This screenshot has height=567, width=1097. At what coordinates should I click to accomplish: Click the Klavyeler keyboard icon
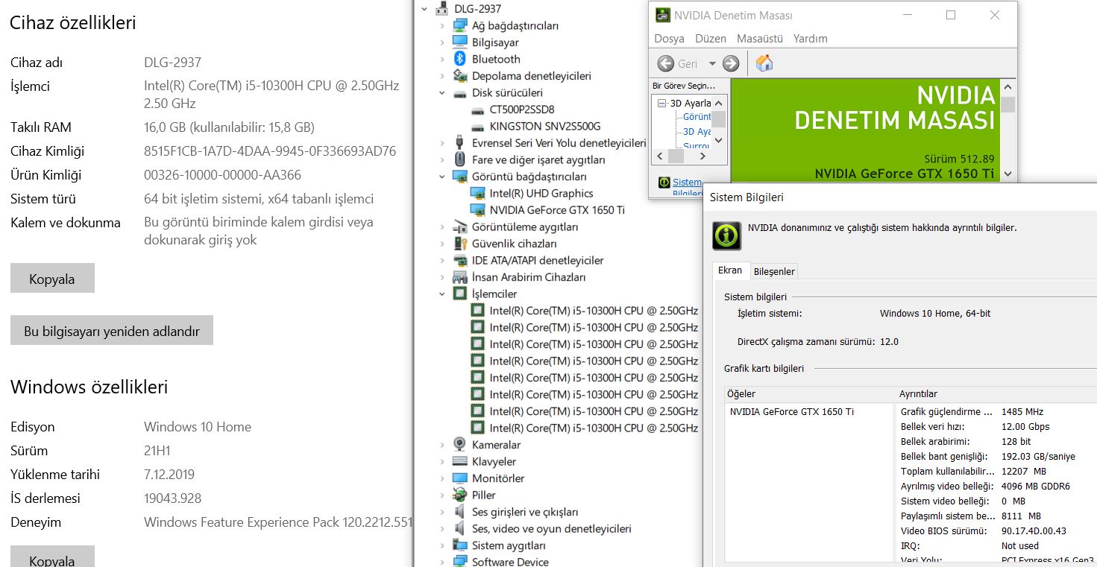tap(460, 462)
